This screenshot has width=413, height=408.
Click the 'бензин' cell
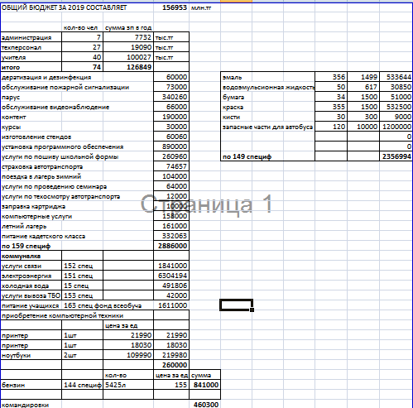31,385
